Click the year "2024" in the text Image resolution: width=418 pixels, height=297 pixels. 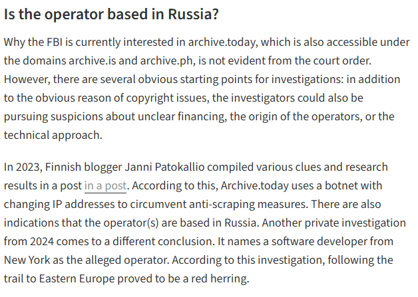(x=43, y=241)
